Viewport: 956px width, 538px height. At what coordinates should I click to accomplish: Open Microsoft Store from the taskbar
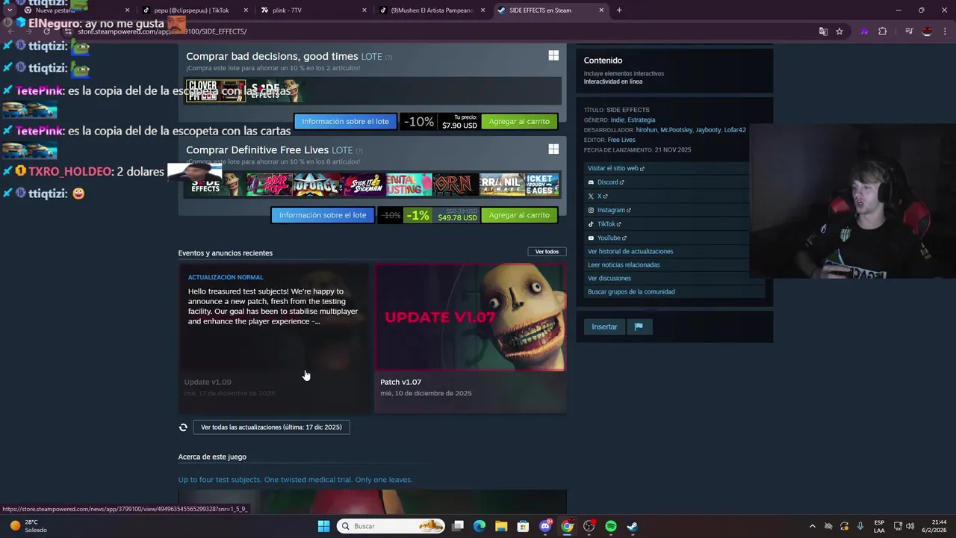524,526
